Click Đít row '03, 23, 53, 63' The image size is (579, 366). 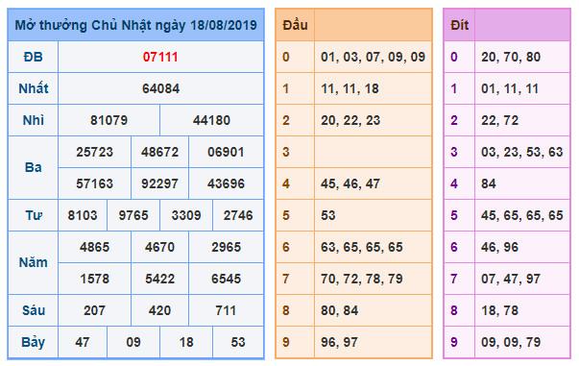click(521, 152)
